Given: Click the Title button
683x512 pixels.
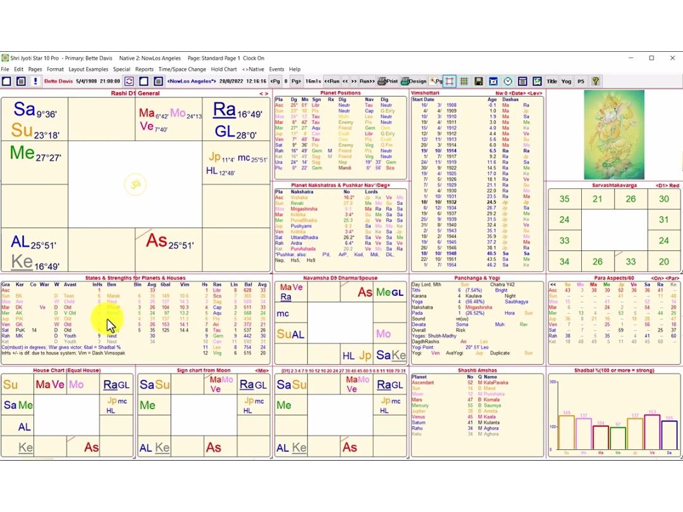Looking at the screenshot, I should (x=552, y=82).
